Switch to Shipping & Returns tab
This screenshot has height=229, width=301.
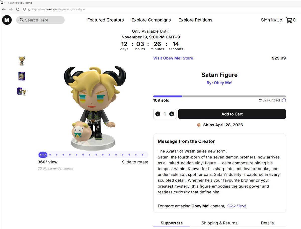click(219, 223)
